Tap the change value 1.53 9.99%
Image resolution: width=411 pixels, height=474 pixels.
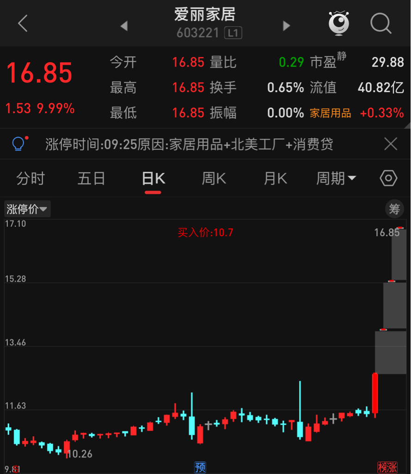point(40,108)
